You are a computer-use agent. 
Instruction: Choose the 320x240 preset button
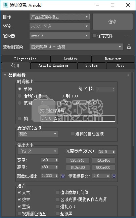[x=78, y=160]
